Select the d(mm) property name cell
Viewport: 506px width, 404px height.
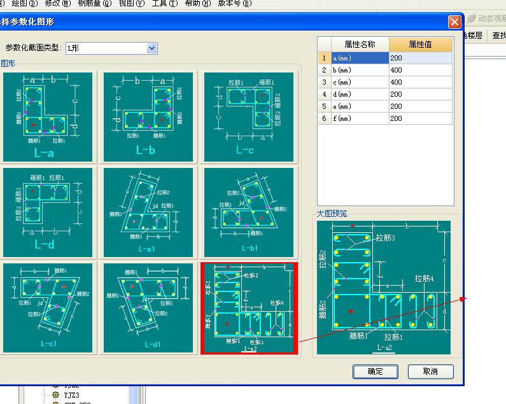pyautogui.click(x=360, y=94)
